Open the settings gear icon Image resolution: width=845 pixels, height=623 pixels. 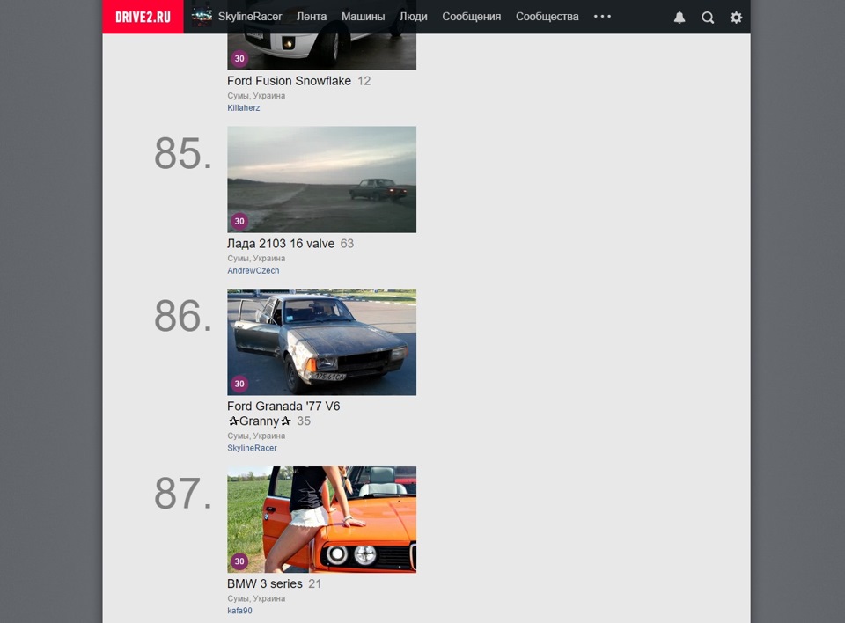pos(736,18)
